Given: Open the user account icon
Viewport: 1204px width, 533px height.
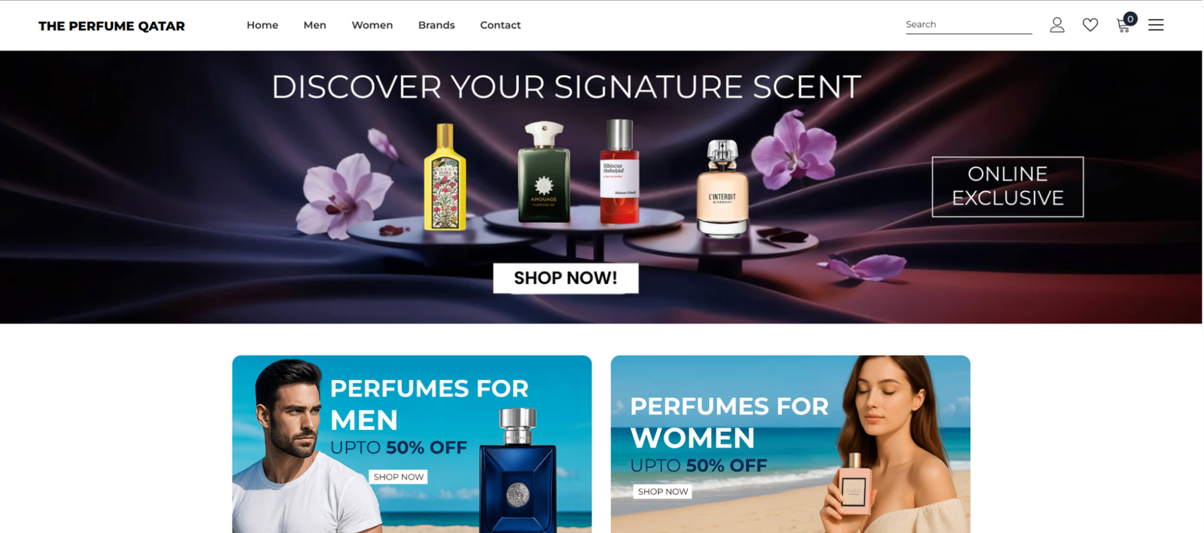Looking at the screenshot, I should point(1057,25).
